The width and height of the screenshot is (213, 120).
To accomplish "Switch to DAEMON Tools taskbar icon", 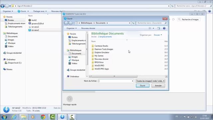I will [62, 117].
